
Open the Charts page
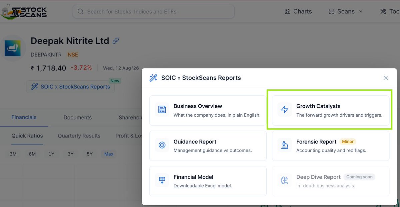(x=298, y=11)
